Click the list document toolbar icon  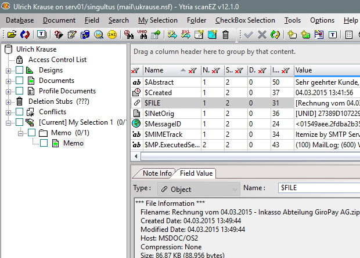tap(349, 35)
